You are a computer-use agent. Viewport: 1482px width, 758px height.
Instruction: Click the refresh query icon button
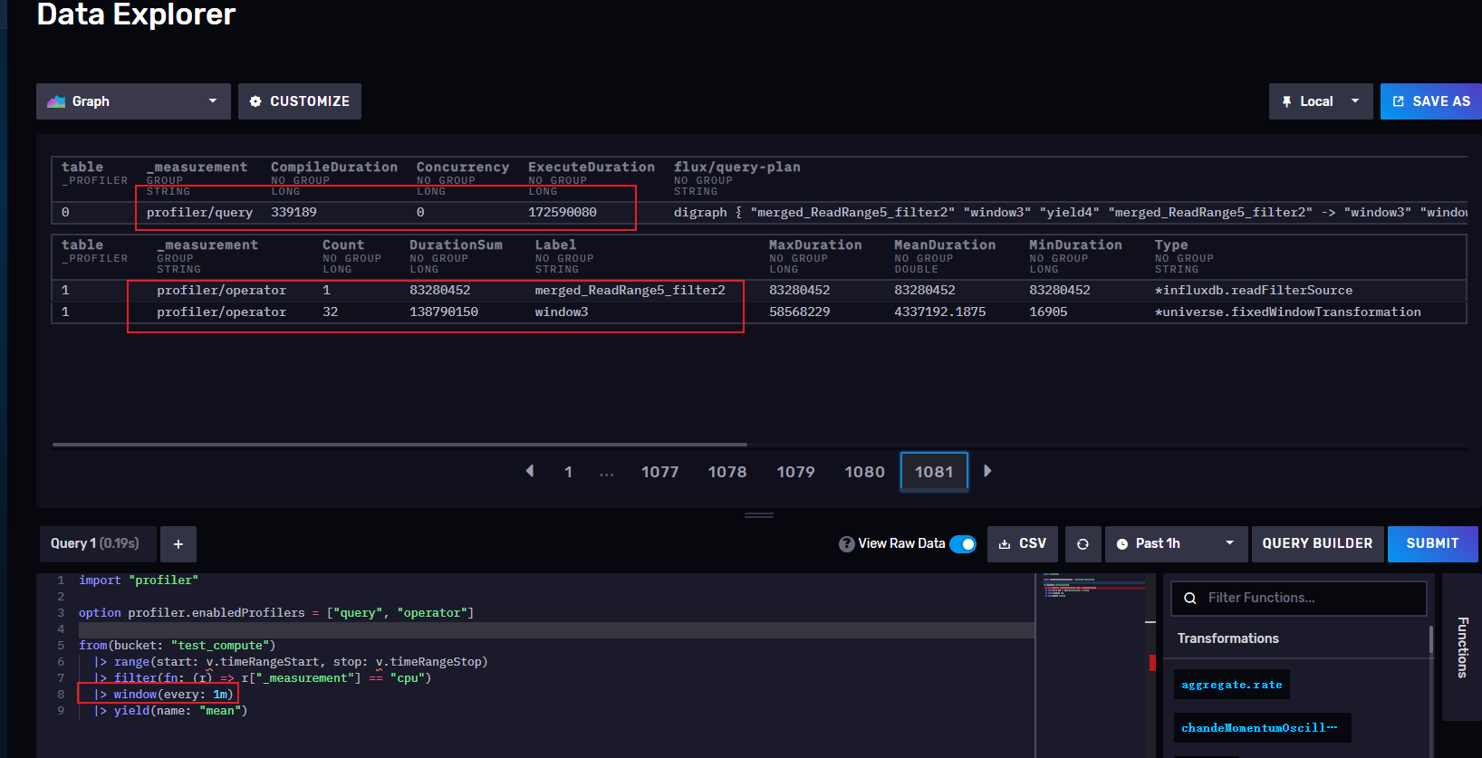[1083, 544]
